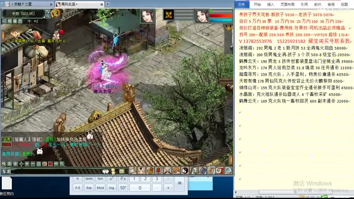This screenshot has width=354, height=199.
Task: Open the yin-yang skill icon
Action: pyautogui.click(x=185, y=171)
